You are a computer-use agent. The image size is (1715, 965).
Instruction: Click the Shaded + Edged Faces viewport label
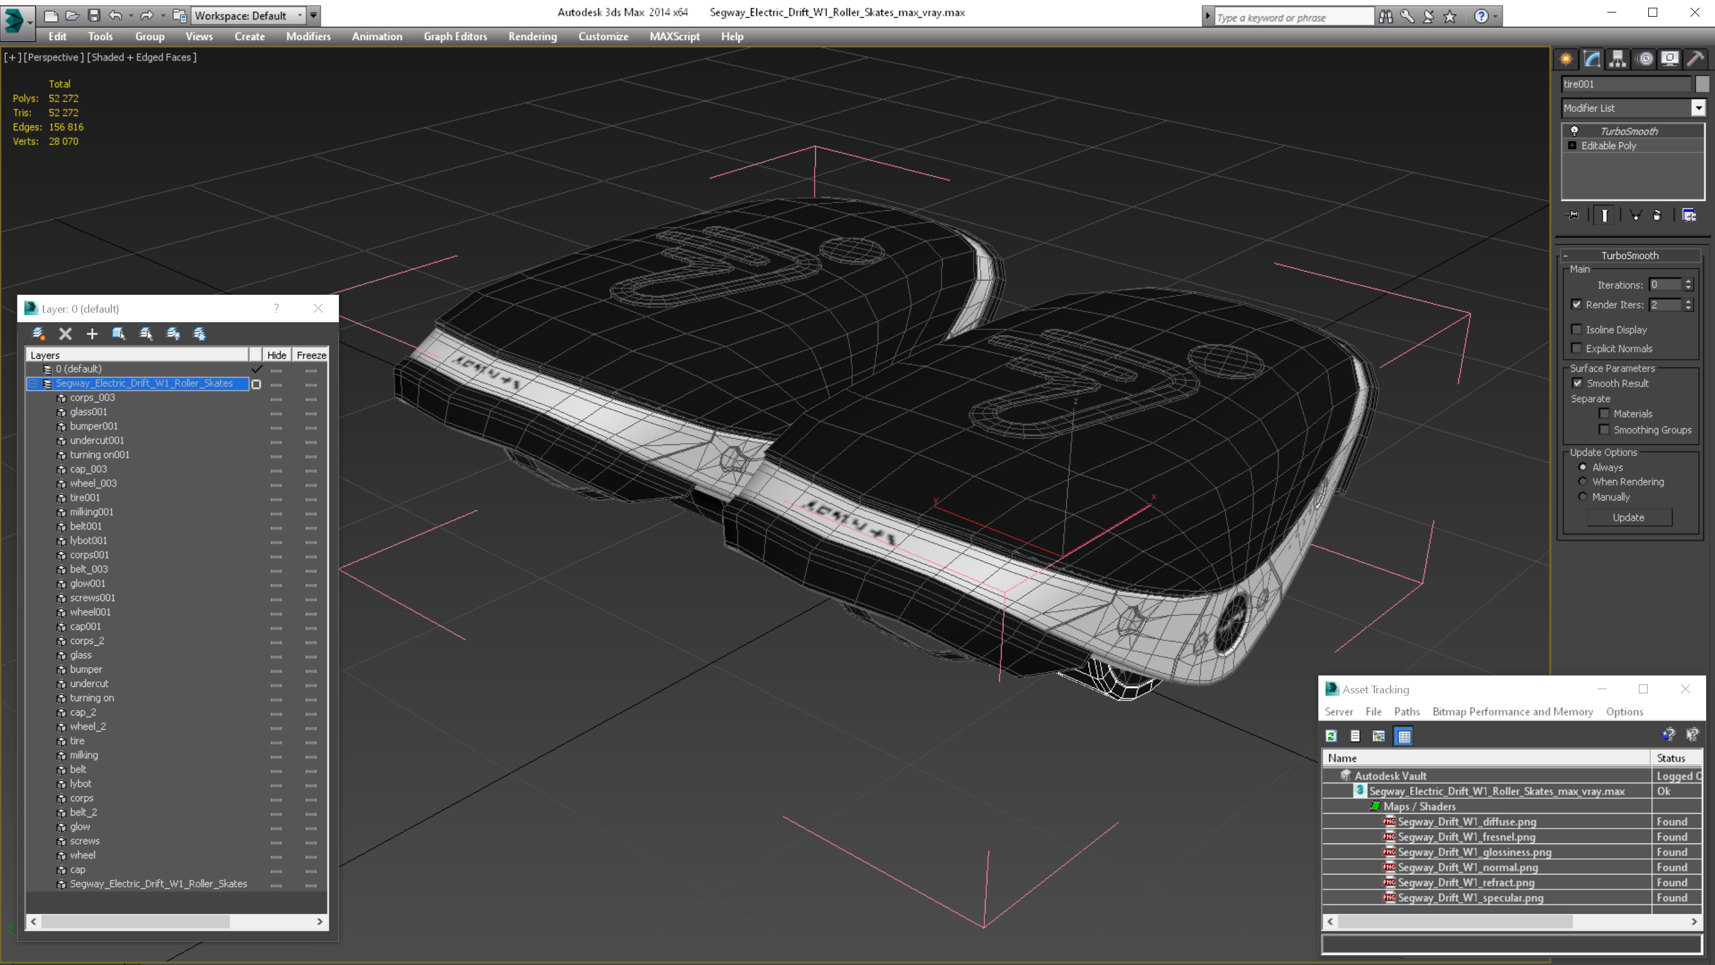tap(142, 57)
